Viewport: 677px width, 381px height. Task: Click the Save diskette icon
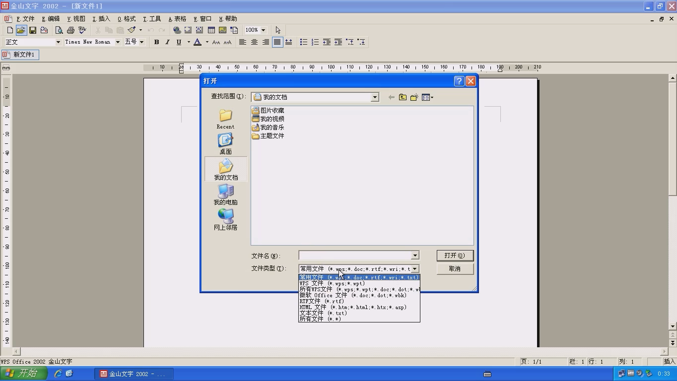click(x=33, y=30)
